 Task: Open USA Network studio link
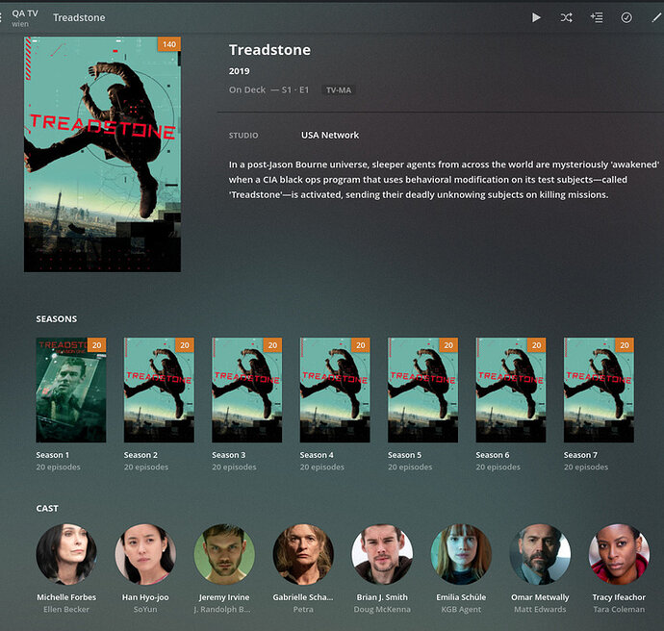point(330,135)
